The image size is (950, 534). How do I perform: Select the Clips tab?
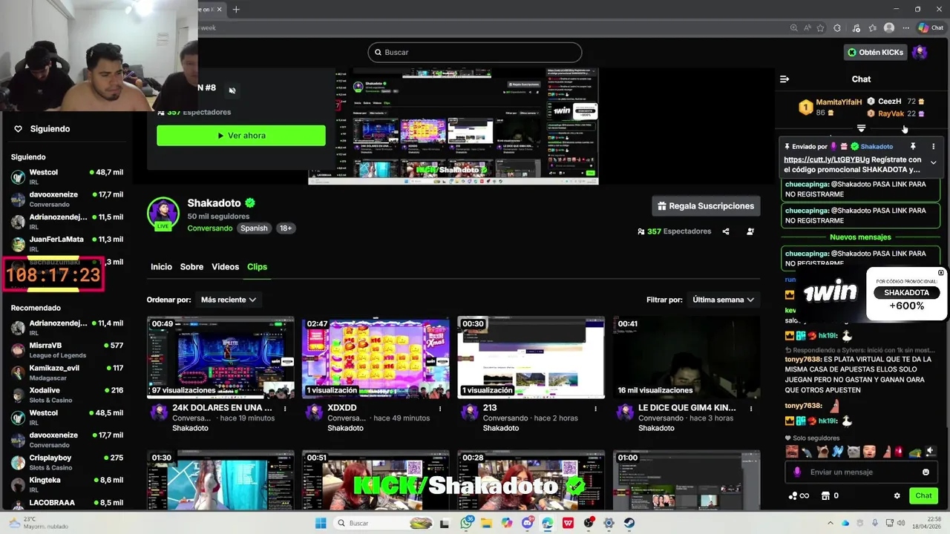(257, 267)
